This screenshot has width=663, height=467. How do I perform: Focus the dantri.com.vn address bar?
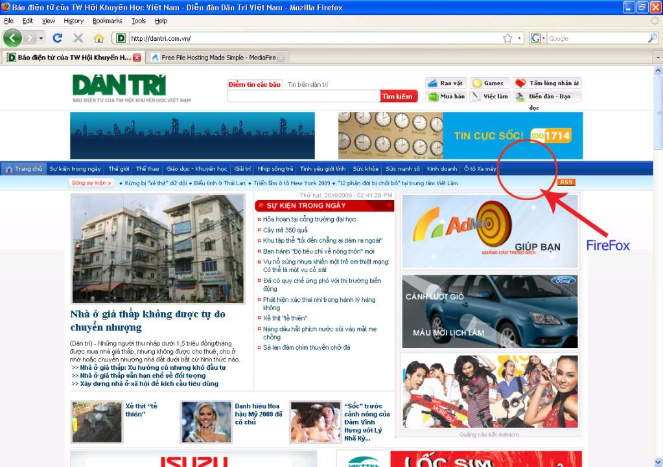pyautogui.click(x=314, y=38)
